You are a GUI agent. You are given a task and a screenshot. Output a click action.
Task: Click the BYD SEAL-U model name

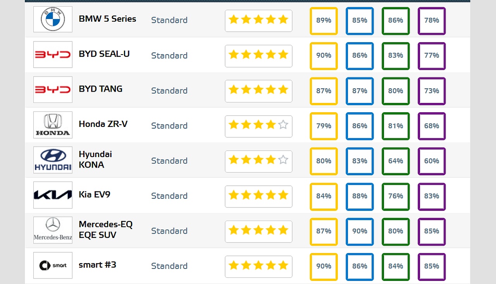[x=104, y=54]
